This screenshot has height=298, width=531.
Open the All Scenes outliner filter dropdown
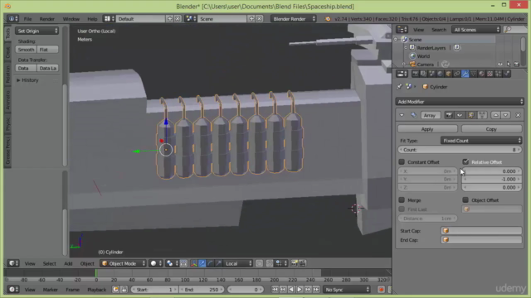click(475, 30)
